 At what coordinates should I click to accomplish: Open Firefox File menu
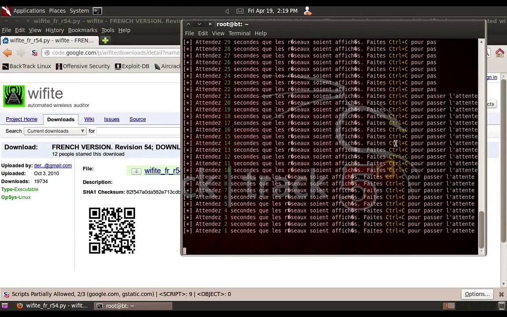coord(7,30)
